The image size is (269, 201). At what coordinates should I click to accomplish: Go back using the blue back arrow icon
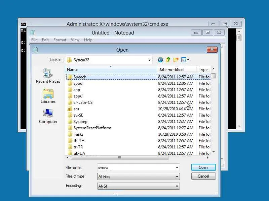click(x=160, y=60)
